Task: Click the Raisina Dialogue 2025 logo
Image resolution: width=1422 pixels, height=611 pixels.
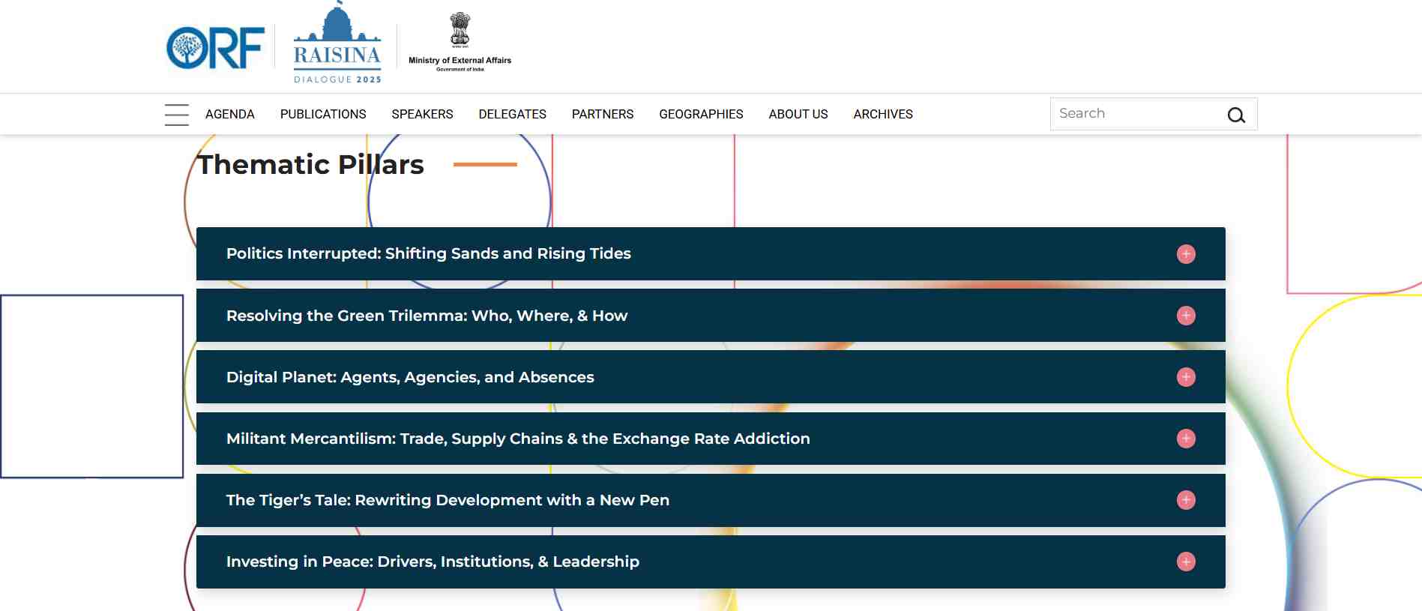Action: [x=337, y=46]
